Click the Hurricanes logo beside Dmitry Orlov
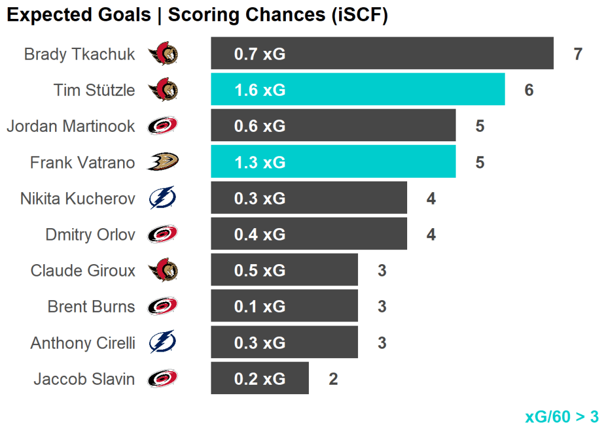Image resolution: width=606 pixels, height=432 pixels. (163, 235)
